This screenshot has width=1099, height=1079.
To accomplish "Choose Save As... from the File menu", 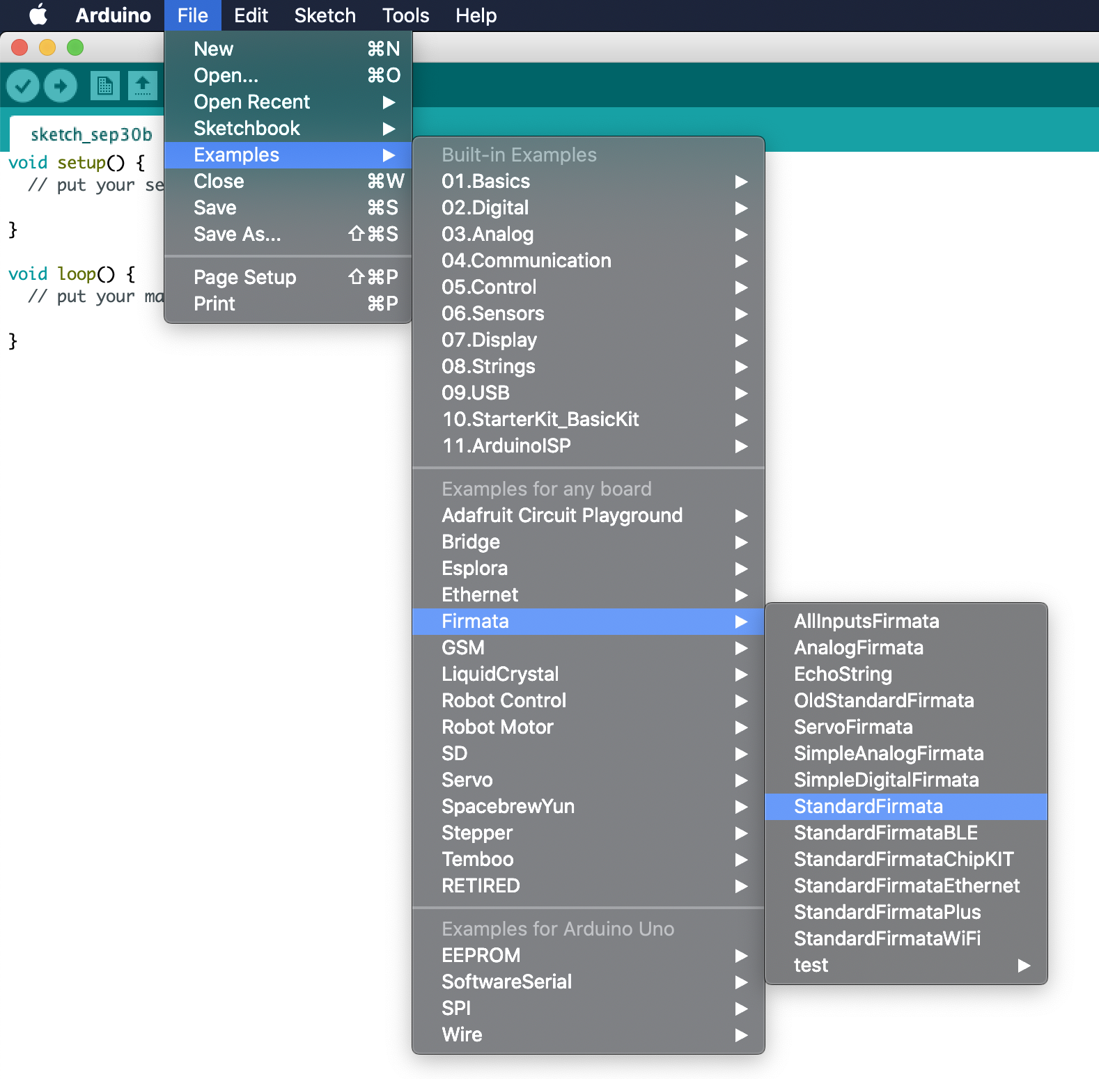I will (x=288, y=234).
